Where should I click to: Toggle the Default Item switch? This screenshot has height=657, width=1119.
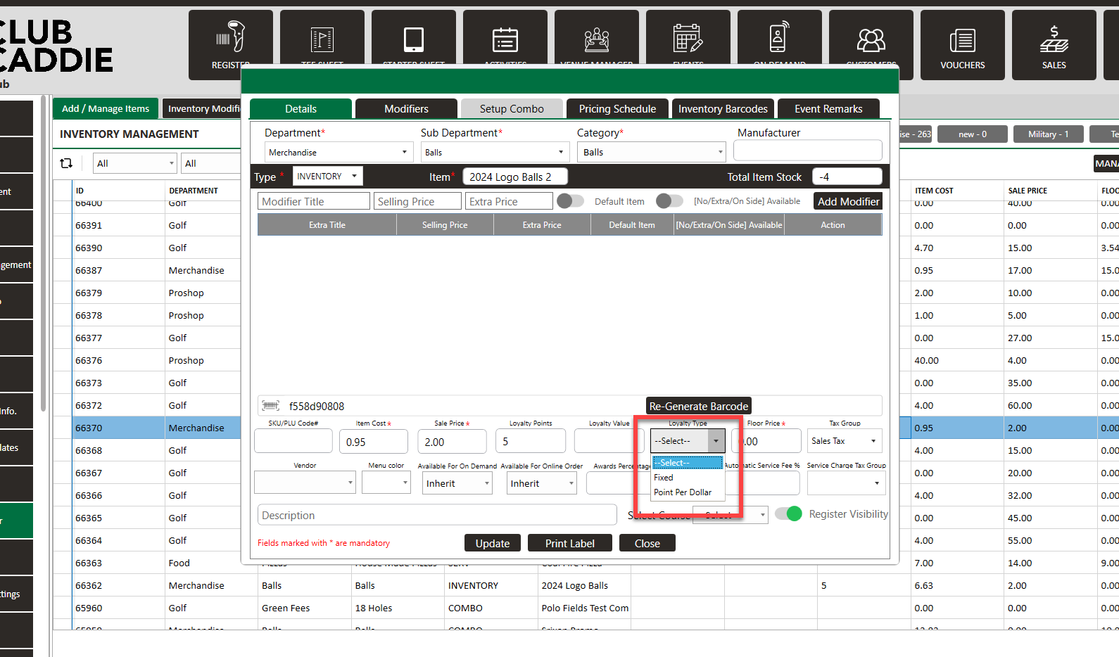tap(570, 201)
